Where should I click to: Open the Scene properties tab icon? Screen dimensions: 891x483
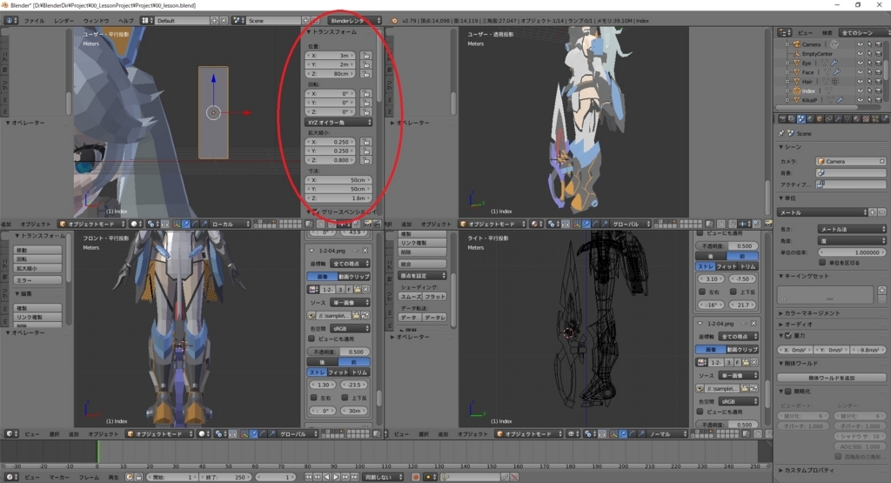pos(801,118)
